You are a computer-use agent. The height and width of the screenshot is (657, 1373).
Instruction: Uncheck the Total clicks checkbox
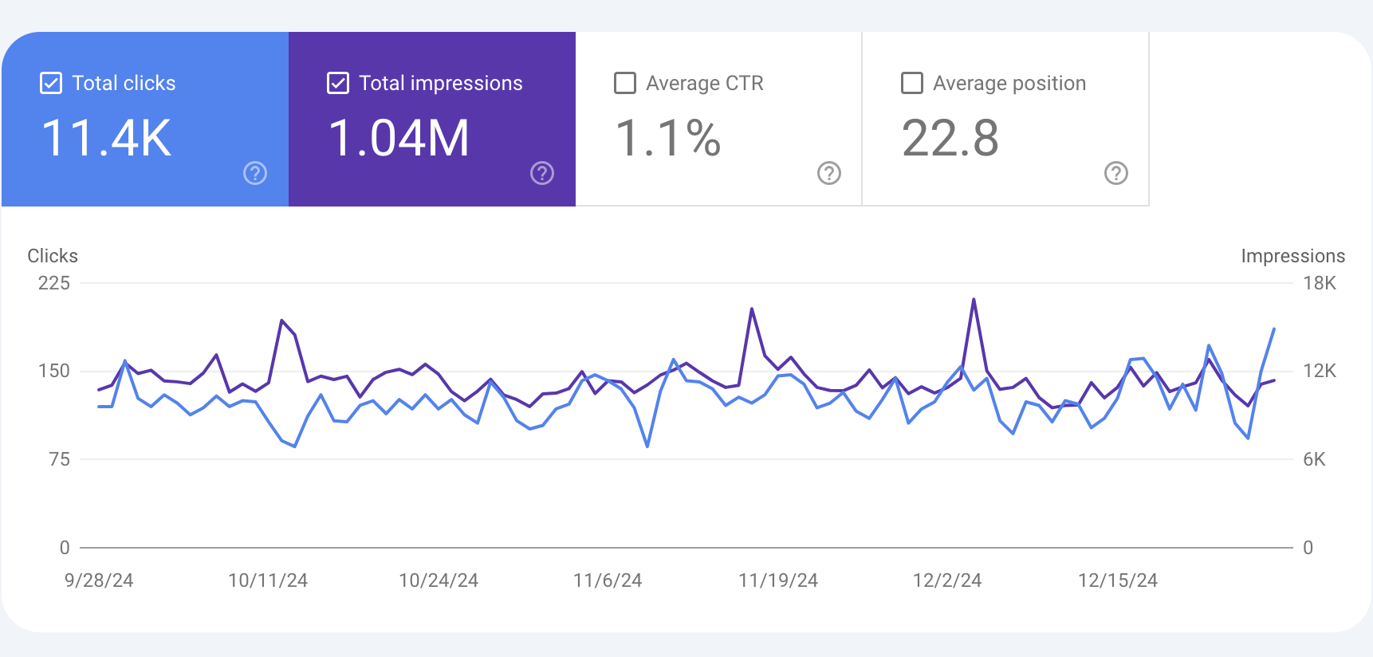point(51,83)
